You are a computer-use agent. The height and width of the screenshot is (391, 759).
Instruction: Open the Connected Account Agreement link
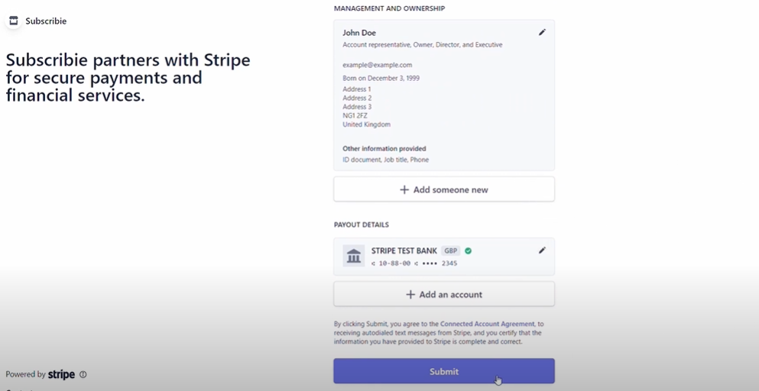pos(488,325)
